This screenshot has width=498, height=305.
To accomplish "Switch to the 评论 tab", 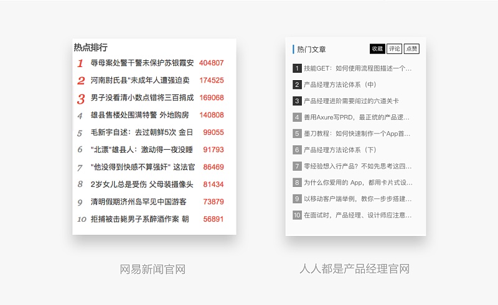I will tap(395, 49).
